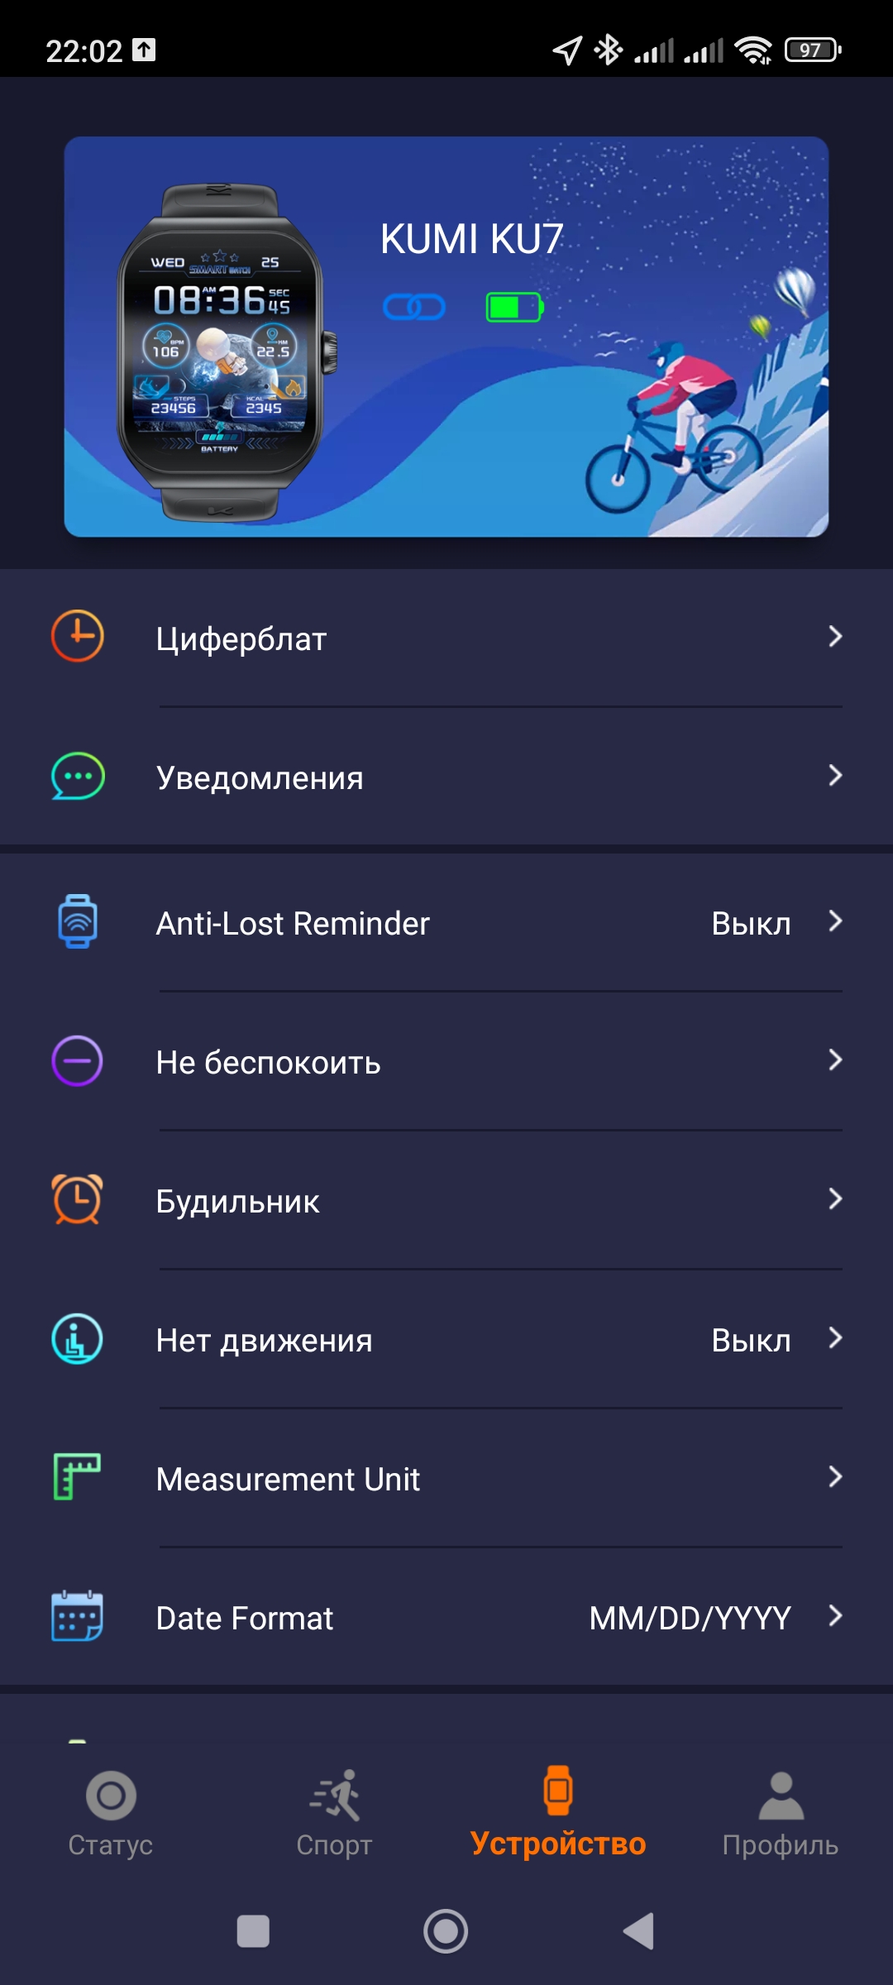This screenshot has height=1985, width=893.
Task: Tap the notifications chat bubble icon
Action: pyautogui.click(x=78, y=777)
